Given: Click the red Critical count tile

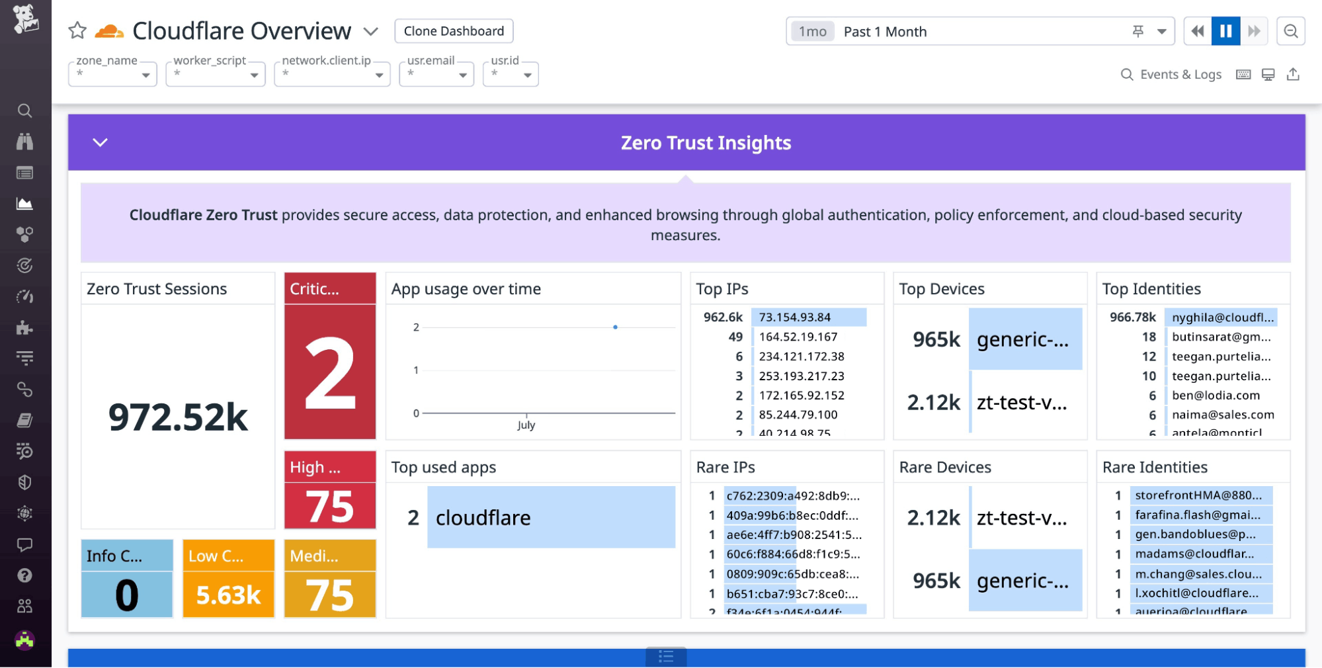Looking at the screenshot, I should 330,370.
